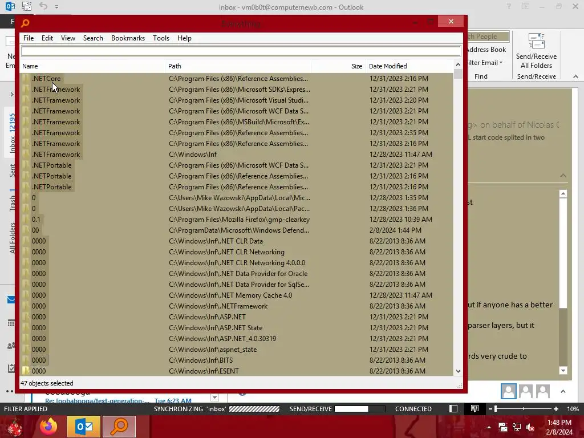Sort results by Path column header
Image resolution: width=584 pixels, height=438 pixels.
pos(238,66)
